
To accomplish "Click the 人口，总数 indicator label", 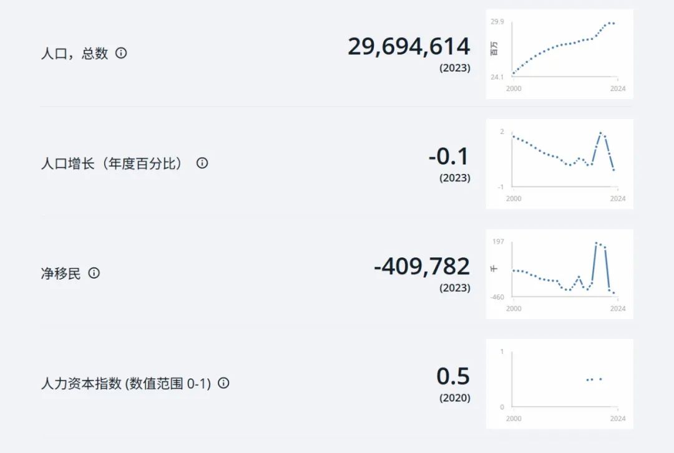I will [x=74, y=53].
